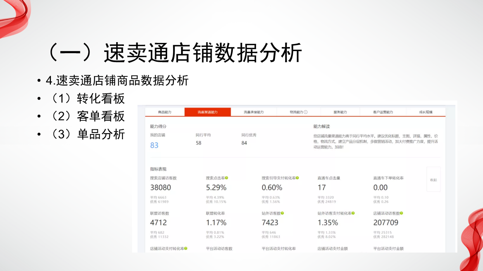Open the 成长规模 tab
This screenshot has width=483, height=271.
point(426,112)
